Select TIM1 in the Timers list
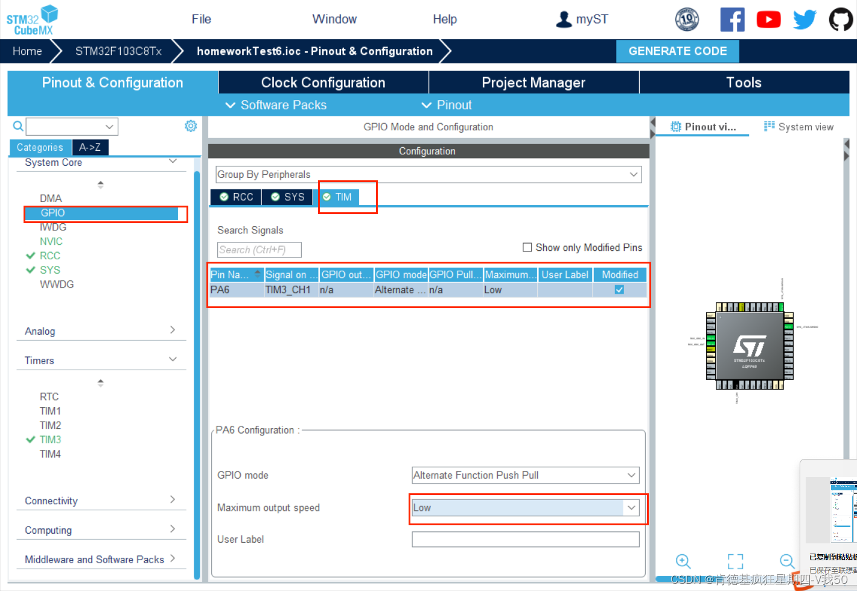 pos(50,411)
